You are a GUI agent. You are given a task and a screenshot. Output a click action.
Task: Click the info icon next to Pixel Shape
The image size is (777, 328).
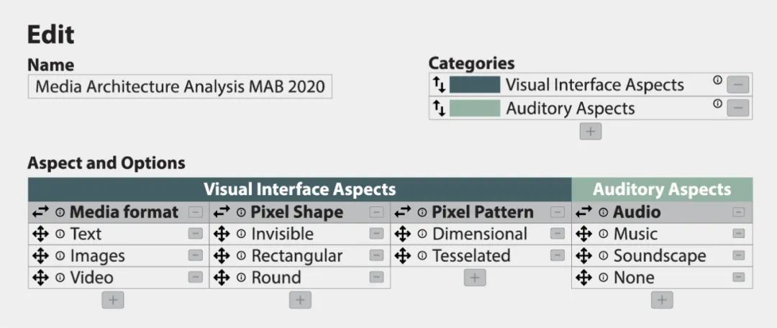point(241,213)
